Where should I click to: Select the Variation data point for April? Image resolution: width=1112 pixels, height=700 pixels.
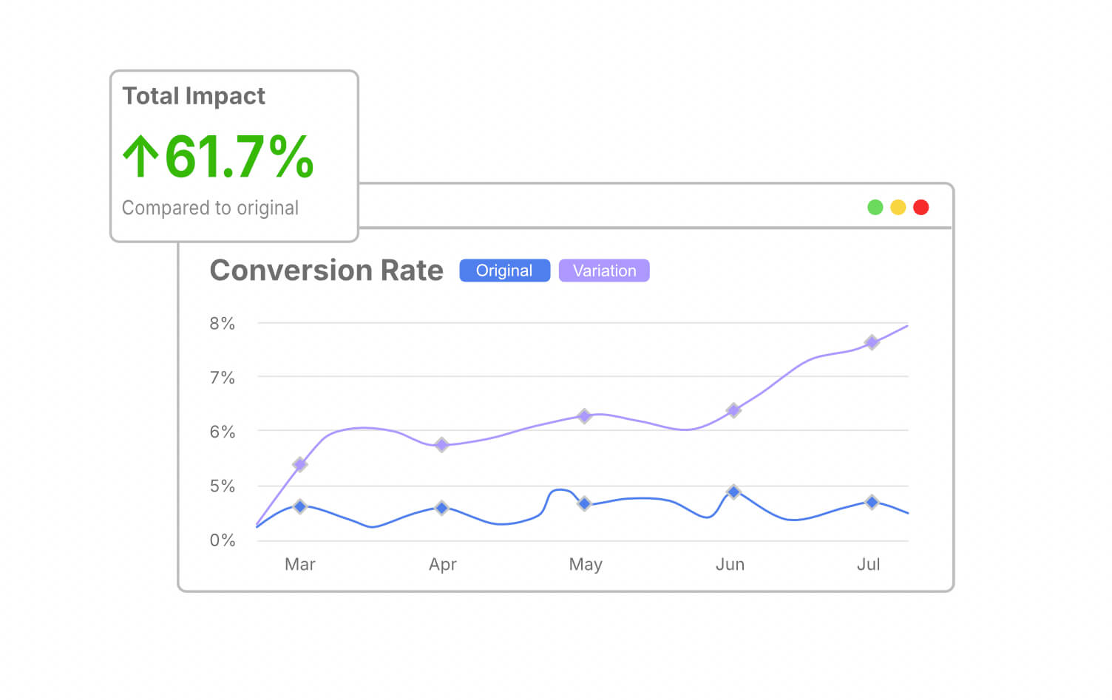pyautogui.click(x=441, y=444)
